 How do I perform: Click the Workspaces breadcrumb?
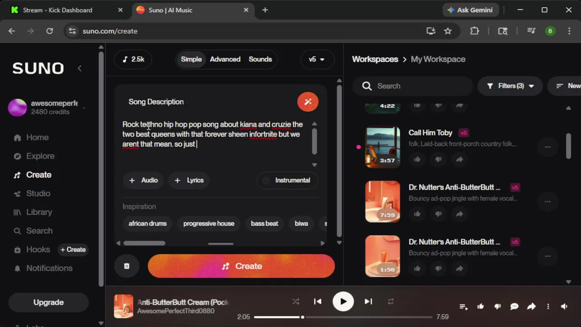[375, 59]
